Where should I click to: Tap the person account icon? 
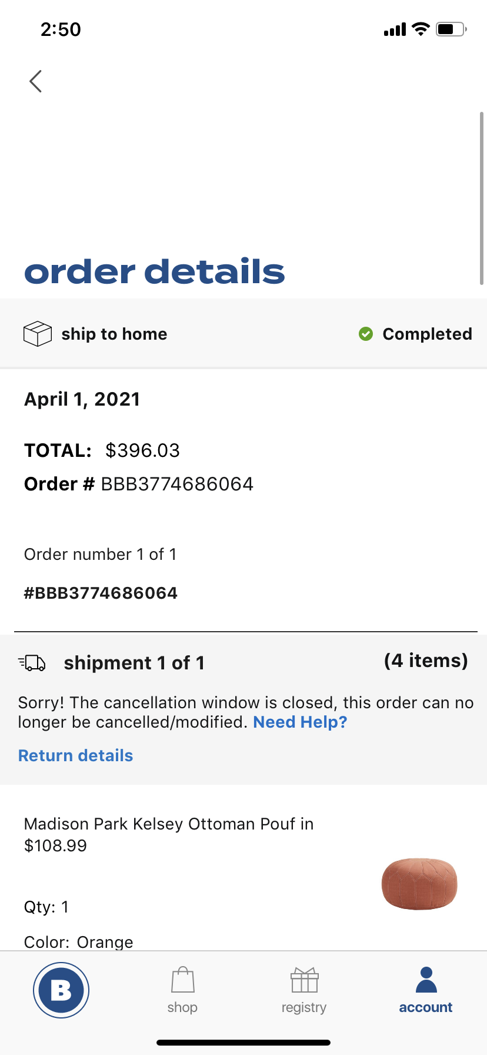(x=426, y=980)
